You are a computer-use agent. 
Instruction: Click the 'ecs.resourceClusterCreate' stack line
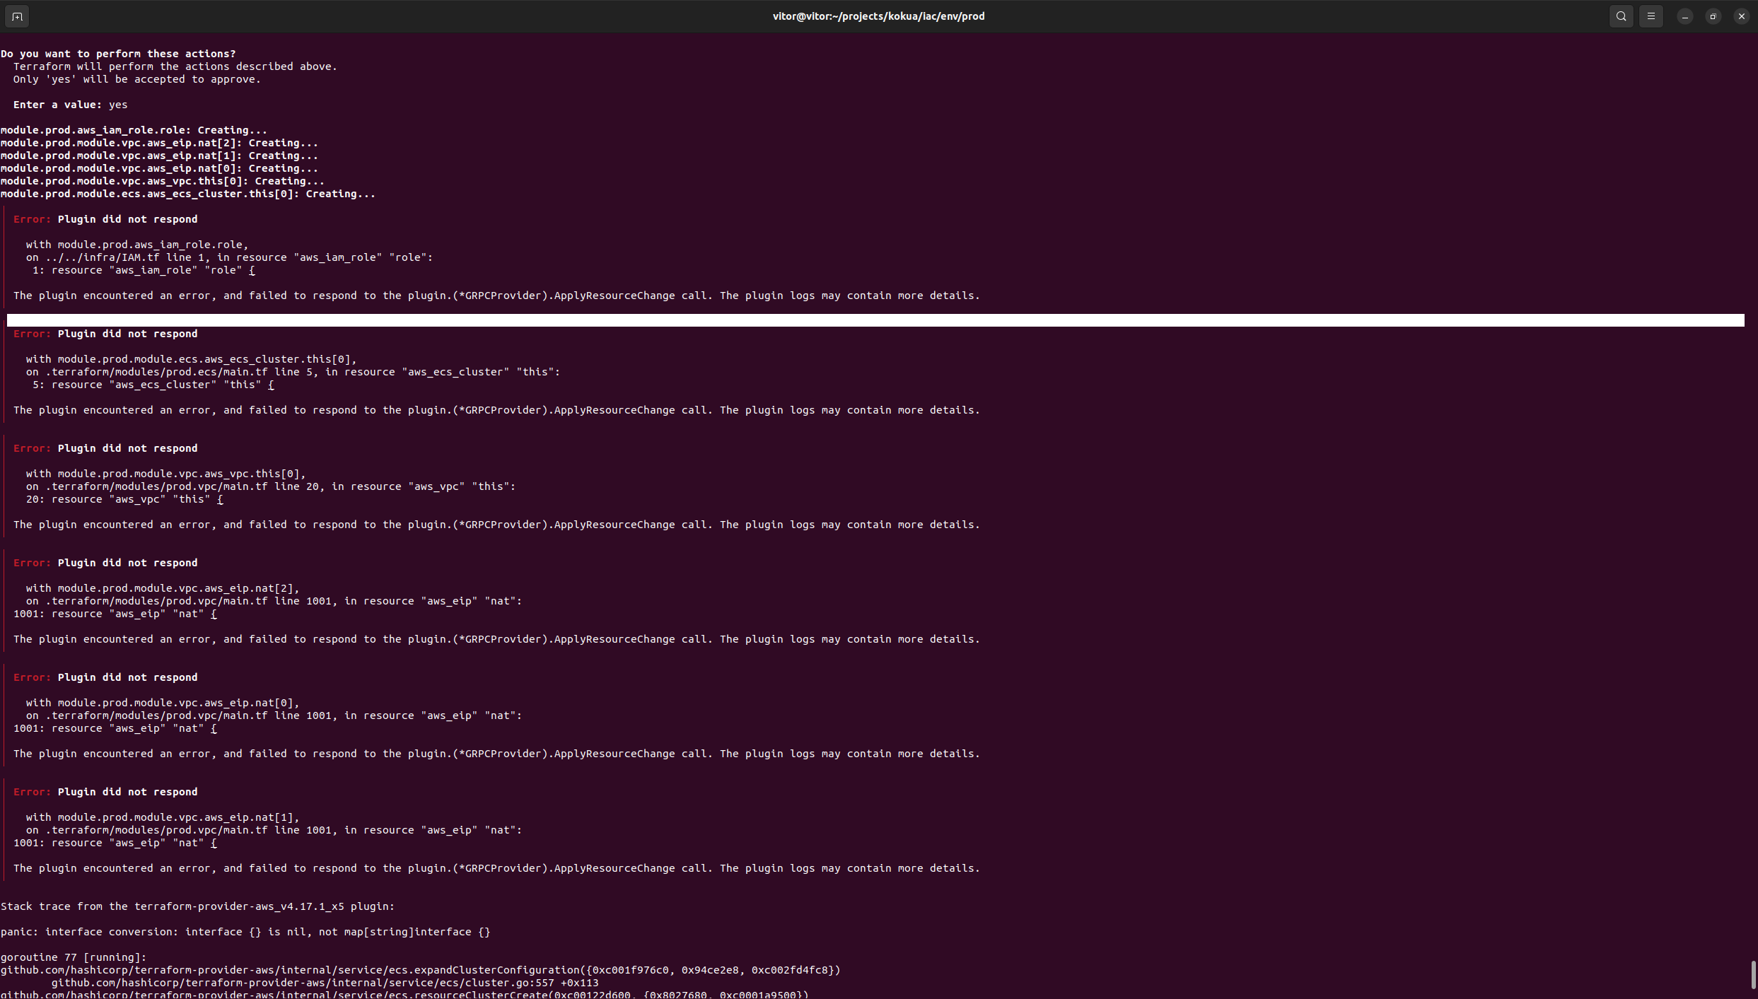404,994
